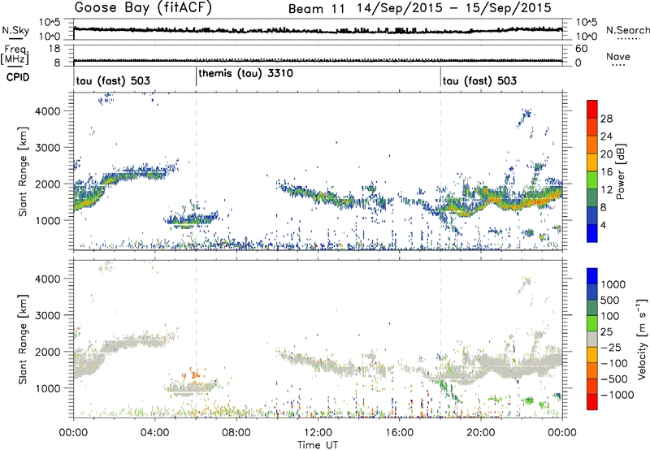650x450 pixels.
Task: Click the '4000' range tick on power panel
Action: pyautogui.click(x=47, y=111)
